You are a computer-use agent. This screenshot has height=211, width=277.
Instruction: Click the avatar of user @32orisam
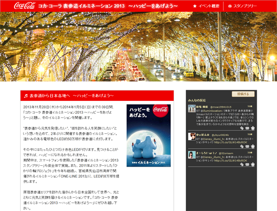point(192,155)
